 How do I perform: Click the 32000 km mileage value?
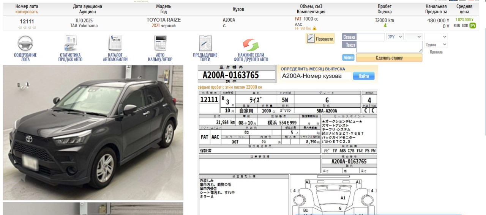click(385, 20)
